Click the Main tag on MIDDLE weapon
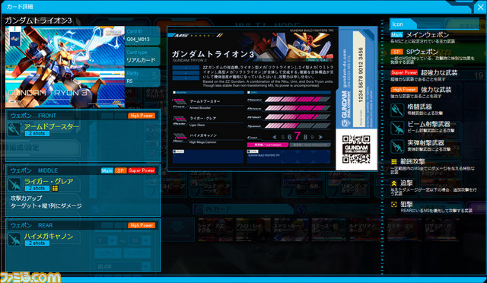The width and height of the screenshot is (487, 283). 107,170
